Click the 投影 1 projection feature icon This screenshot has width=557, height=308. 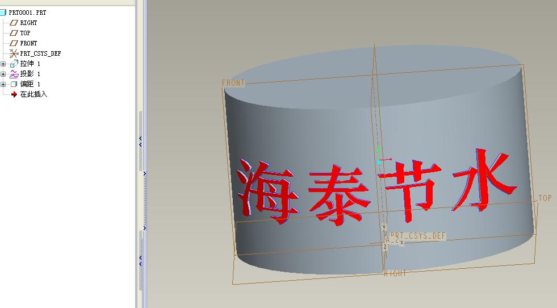pos(14,74)
